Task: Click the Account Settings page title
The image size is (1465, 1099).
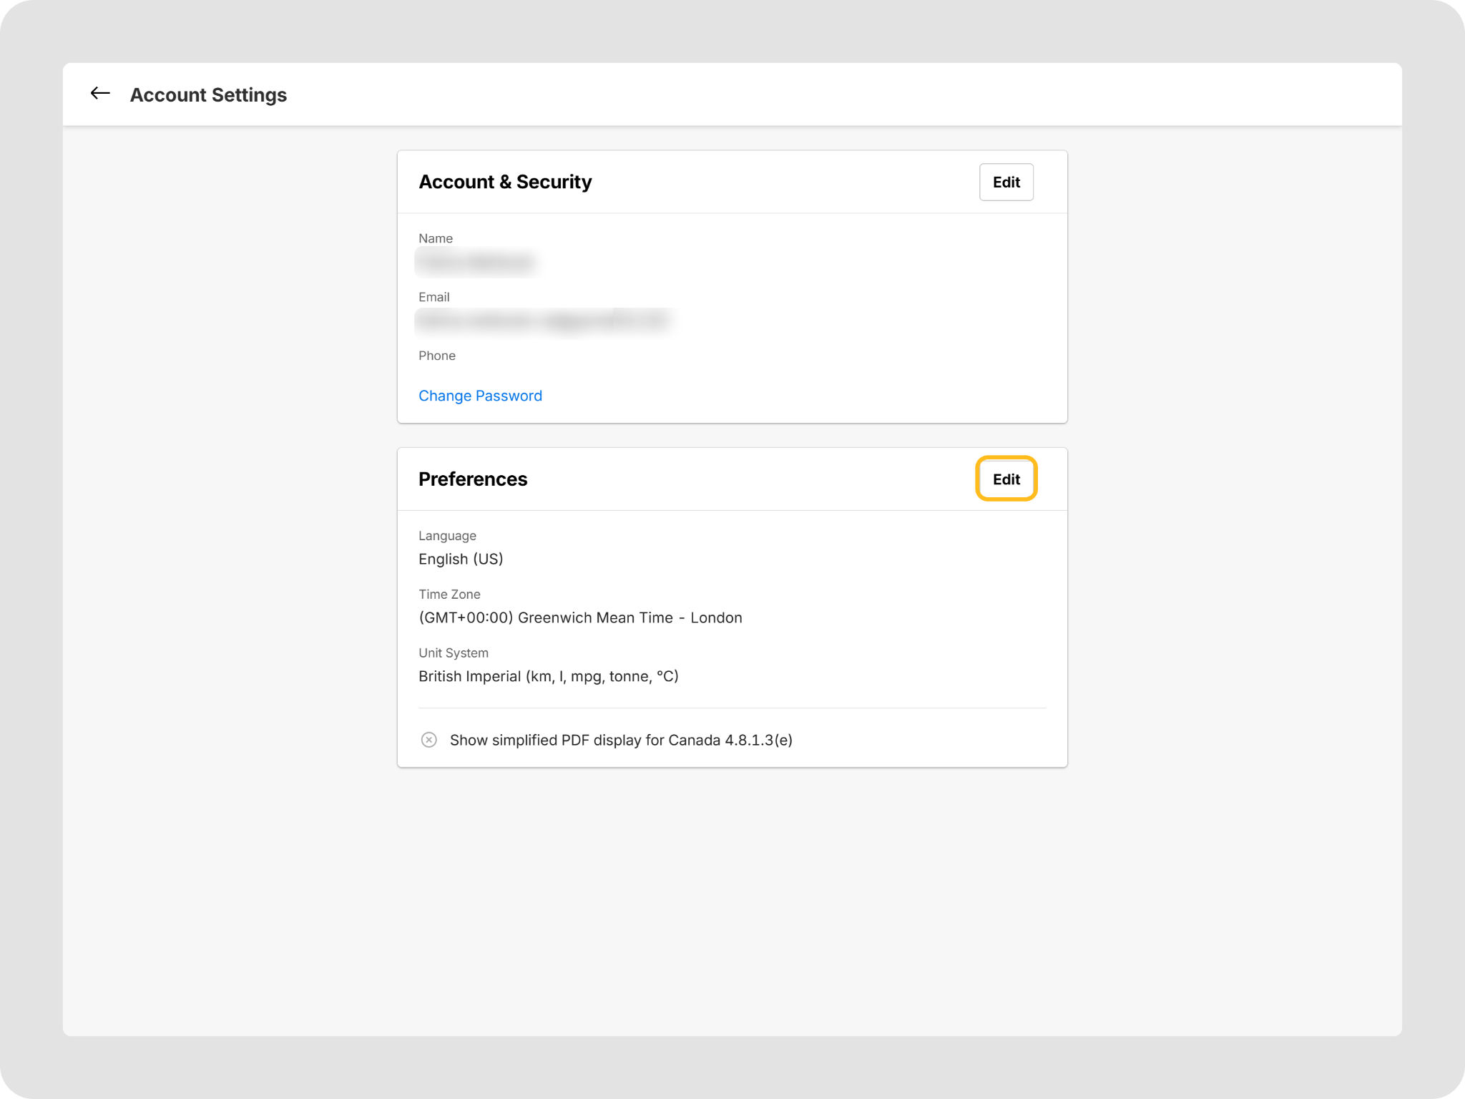Action: 208,94
